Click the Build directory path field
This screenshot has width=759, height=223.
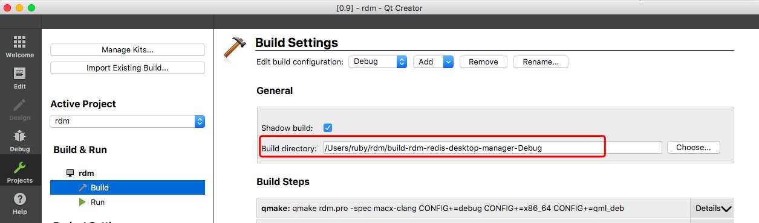(x=492, y=147)
